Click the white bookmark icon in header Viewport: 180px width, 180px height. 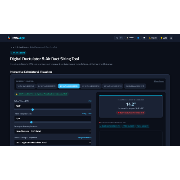tap(144, 38)
